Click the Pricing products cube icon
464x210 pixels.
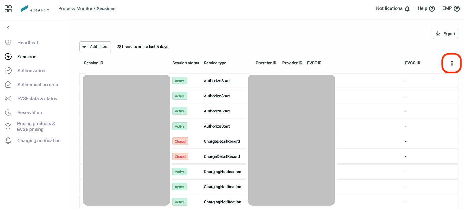click(8, 126)
